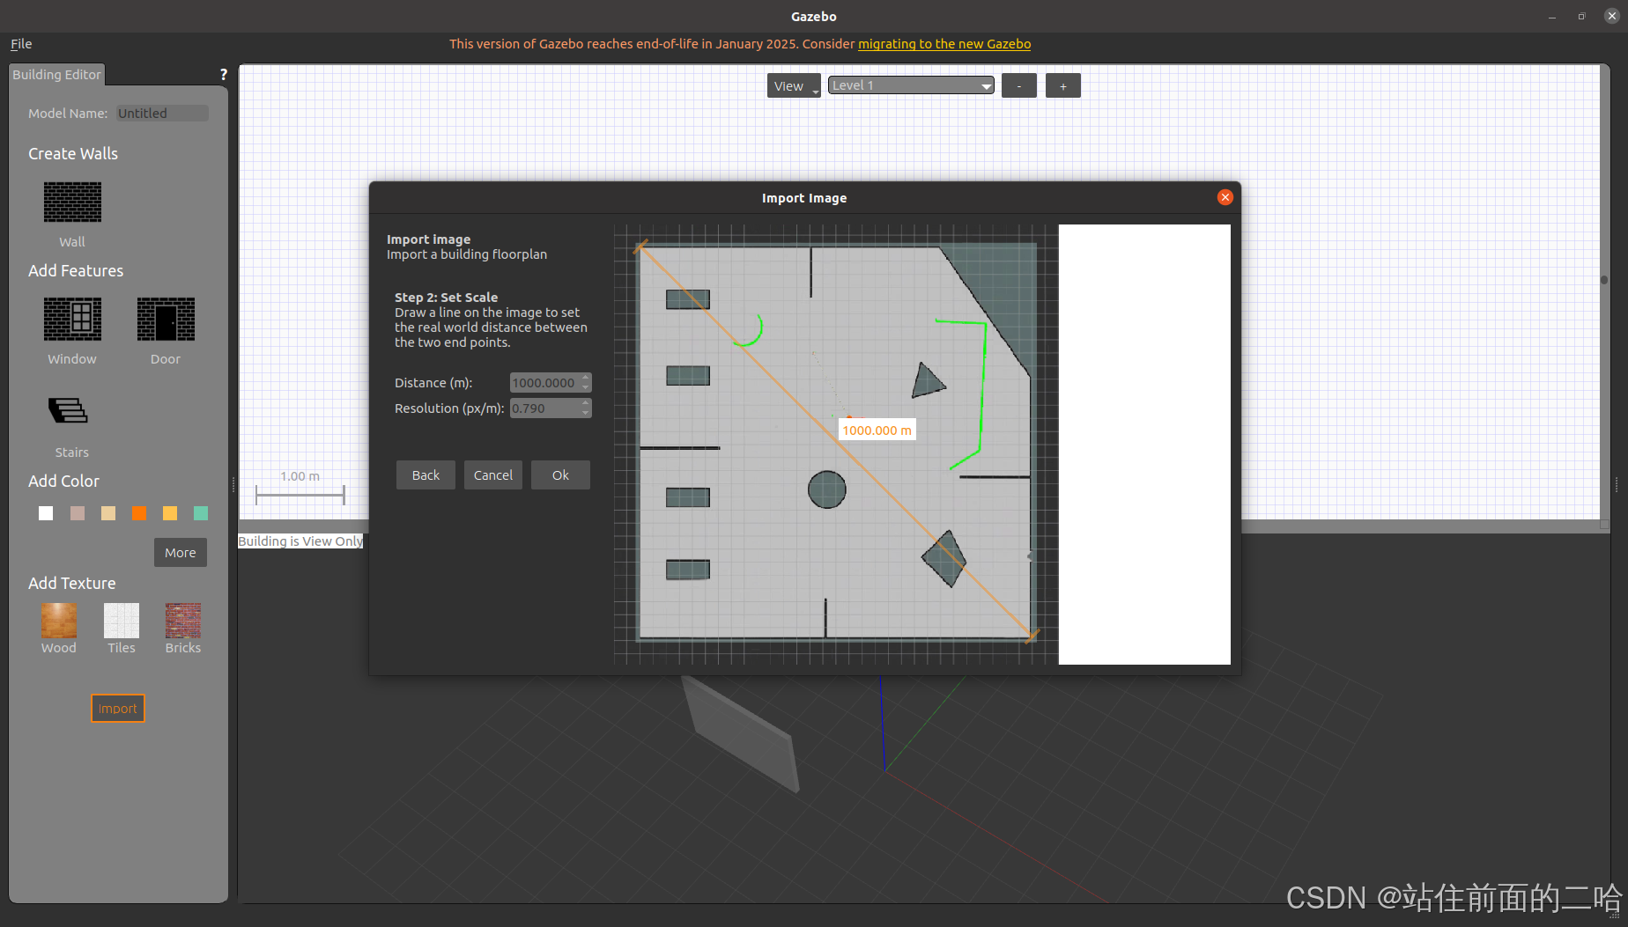Expand the Level 1 combo box
Viewport: 1628px width, 927px height.
pyautogui.click(x=911, y=85)
